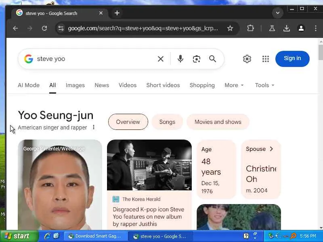This screenshot has width=323, height=242.
Task: Click the address bar URL
Action: pos(143,28)
